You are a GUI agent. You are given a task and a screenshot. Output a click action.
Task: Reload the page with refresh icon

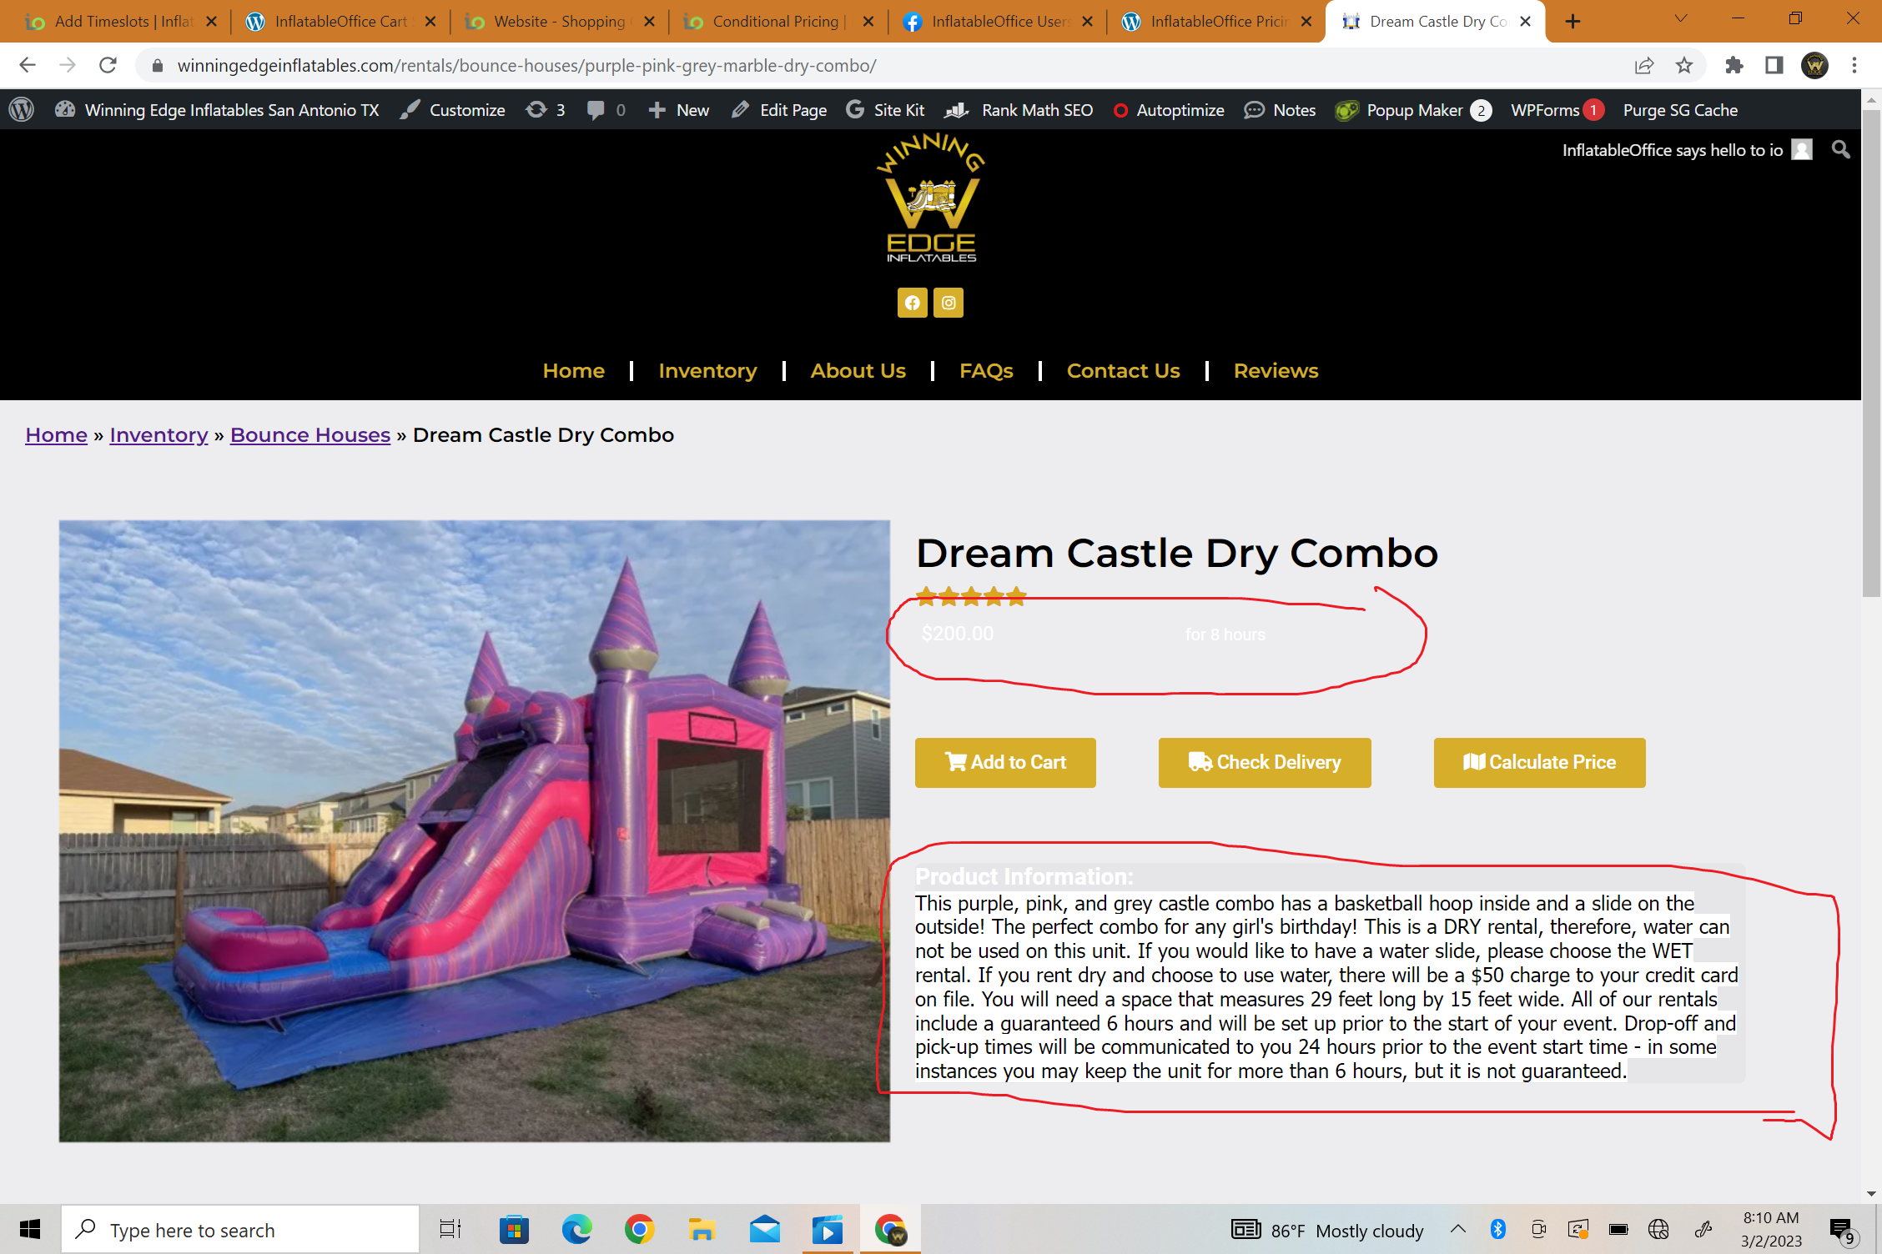tap(108, 65)
